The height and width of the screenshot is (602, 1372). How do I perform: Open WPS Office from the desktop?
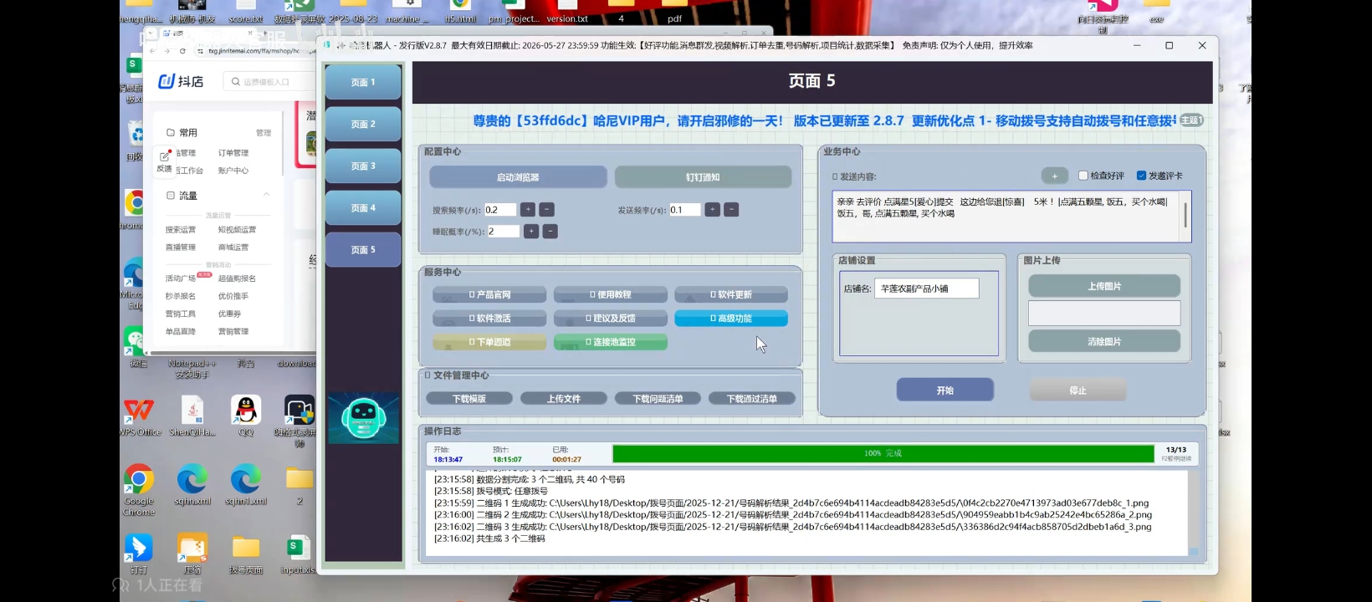click(x=139, y=411)
